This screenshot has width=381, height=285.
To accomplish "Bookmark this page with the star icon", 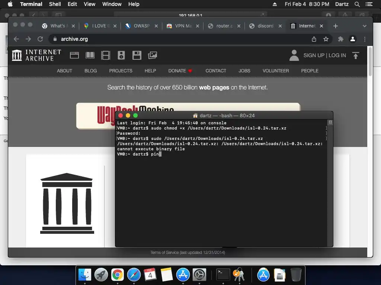I will coord(326,39).
